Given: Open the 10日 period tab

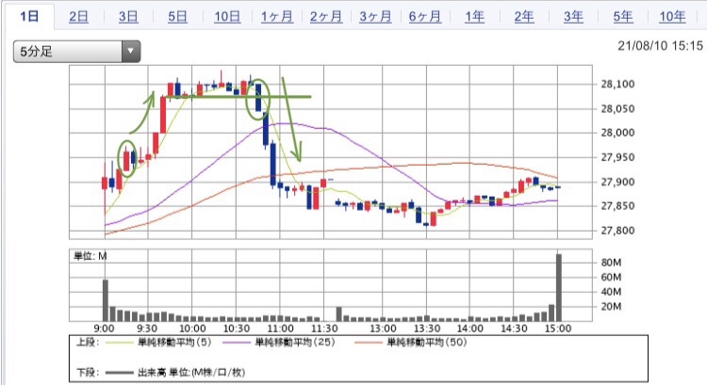Looking at the screenshot, I should 227,17.
